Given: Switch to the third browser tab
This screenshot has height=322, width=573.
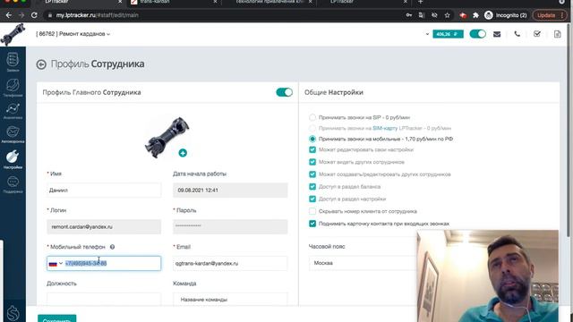Looking at the screenshot, I should click(x=269, y=2).
